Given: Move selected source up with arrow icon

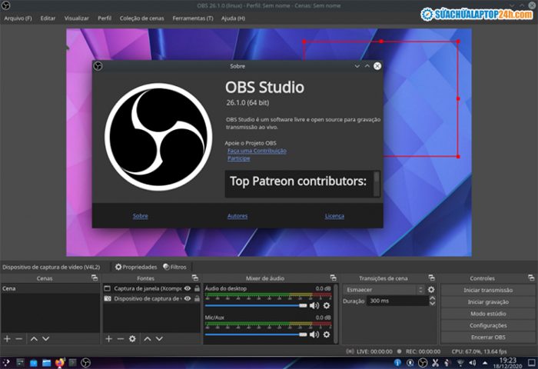Looking at the screenshot, I should pyautogui.click(x=148, y=338).
